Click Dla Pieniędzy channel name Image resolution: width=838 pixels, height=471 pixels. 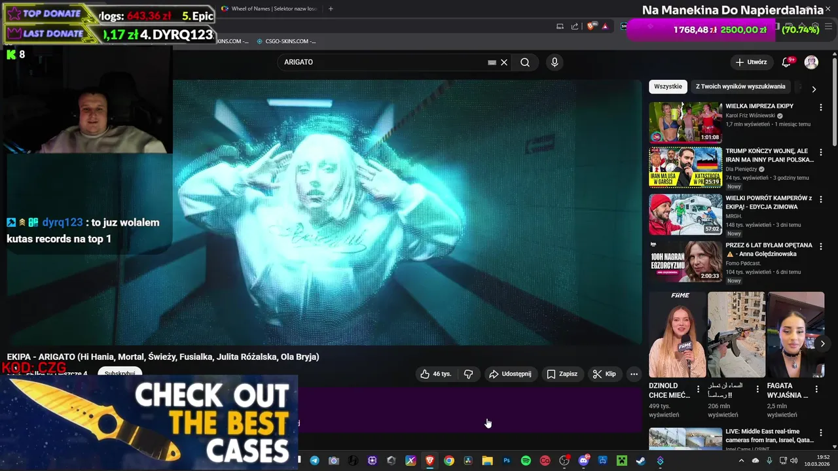pyautogui.click(x=741, y=169)
